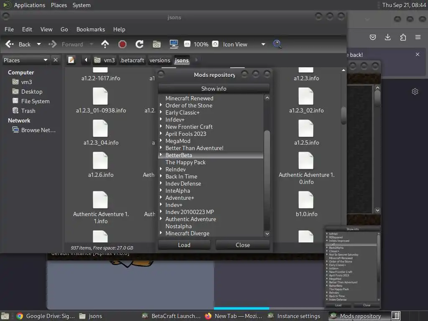Open the Home folder toolbar icon
428x321 pixels.
pyautogui.click(x=157, y=44)
